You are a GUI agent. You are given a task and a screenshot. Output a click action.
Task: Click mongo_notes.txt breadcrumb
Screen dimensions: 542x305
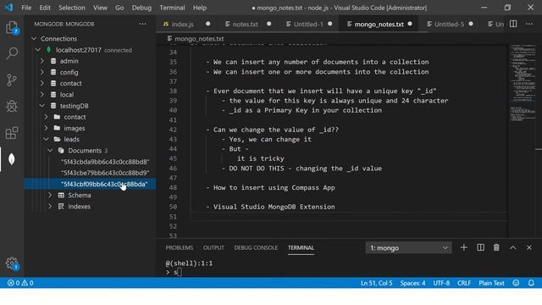(199, 39)
